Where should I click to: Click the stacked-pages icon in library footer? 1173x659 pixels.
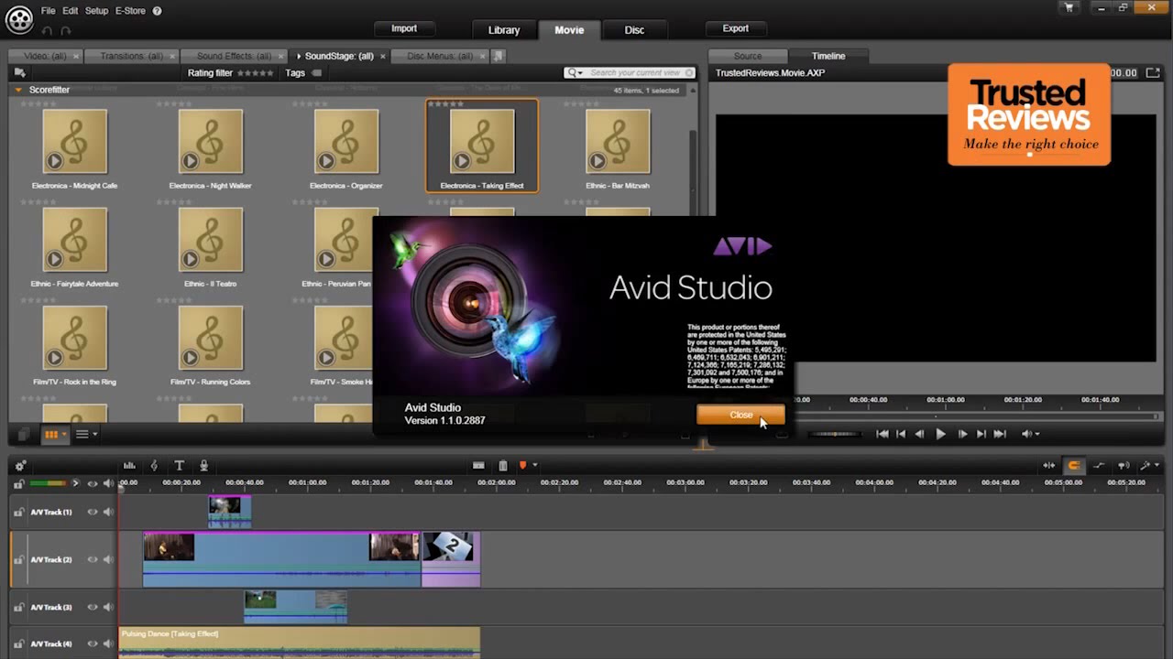24,435
